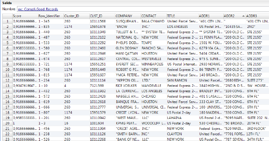The width and height of the screenshot is (269, 141).
Task: Select company cell BANQUE FRA...
Action: [x=128, y=102]
